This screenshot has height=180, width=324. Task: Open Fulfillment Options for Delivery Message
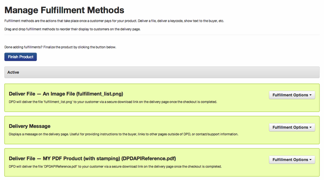(292, 127)
